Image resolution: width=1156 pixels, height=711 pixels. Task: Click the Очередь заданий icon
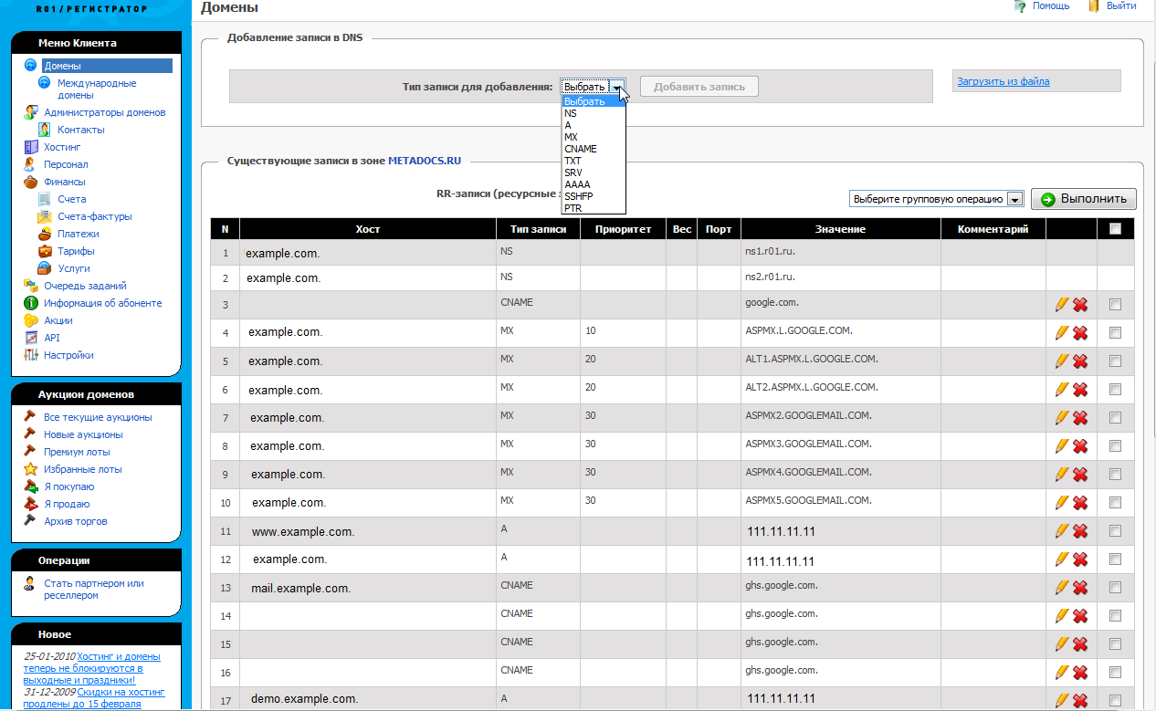pos(31,286)
